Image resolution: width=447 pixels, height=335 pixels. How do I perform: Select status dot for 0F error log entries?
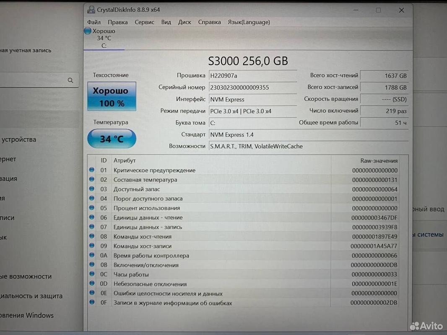[x=92, y=302]
